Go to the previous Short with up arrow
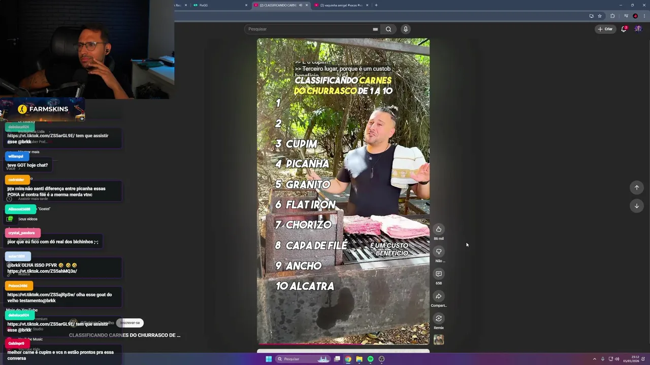Viewport: 650px width, 365px height. pos(636,188)
